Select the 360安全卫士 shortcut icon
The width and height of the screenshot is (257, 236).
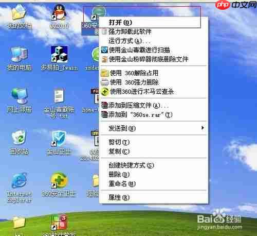[59, 181]
